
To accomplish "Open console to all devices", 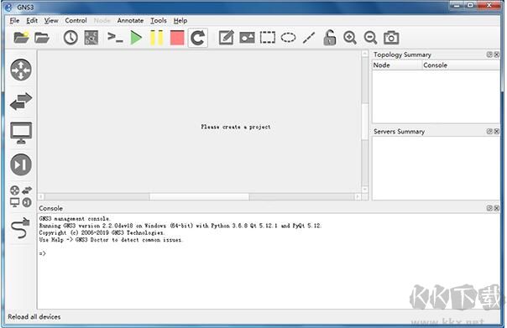I will coord(115,38).
